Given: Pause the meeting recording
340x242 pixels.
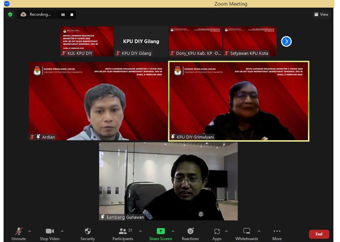Looking at the screenshot, I should point(63,15).
